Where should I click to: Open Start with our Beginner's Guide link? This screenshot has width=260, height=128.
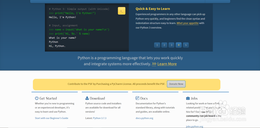coord(51,118)
